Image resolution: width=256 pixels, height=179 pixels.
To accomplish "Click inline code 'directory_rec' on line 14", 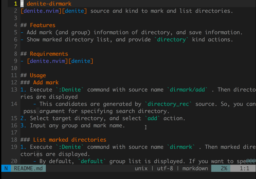I will (x=168, y=104).
